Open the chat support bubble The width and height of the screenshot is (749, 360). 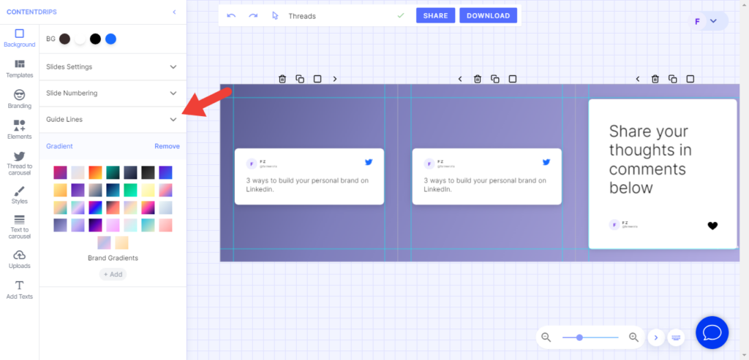click(712, 333)
